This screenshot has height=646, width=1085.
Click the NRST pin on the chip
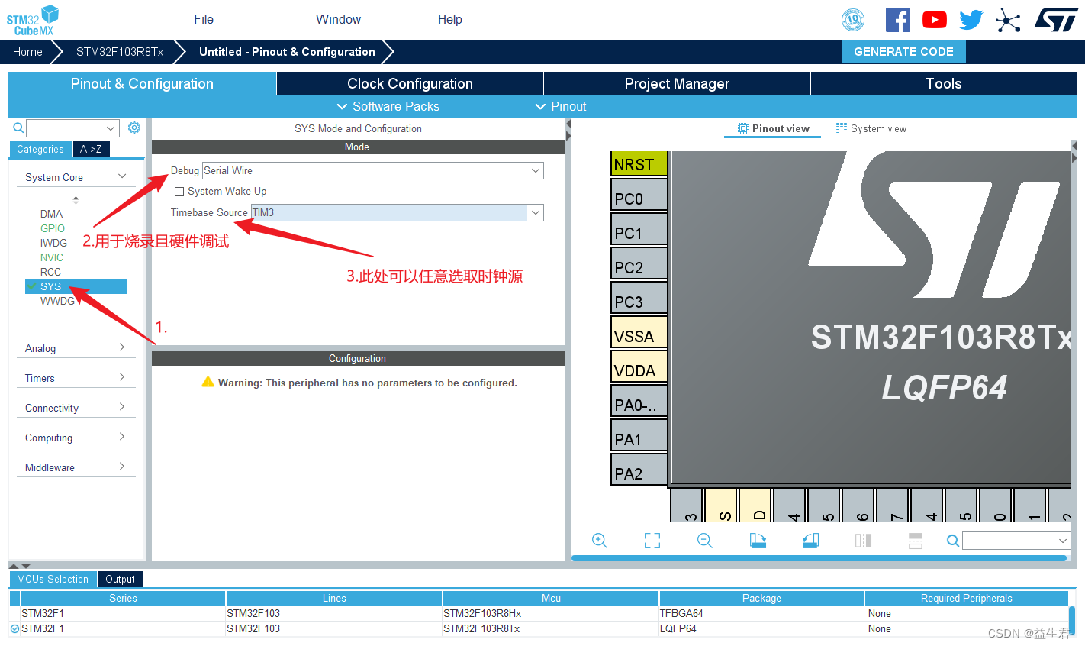(639, 164)
